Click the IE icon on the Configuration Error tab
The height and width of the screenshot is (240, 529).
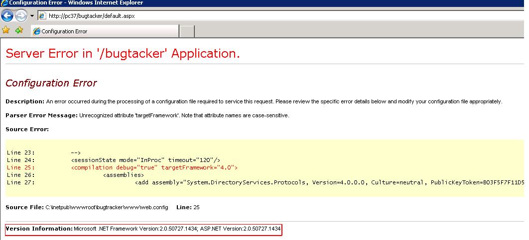point(36,31)
